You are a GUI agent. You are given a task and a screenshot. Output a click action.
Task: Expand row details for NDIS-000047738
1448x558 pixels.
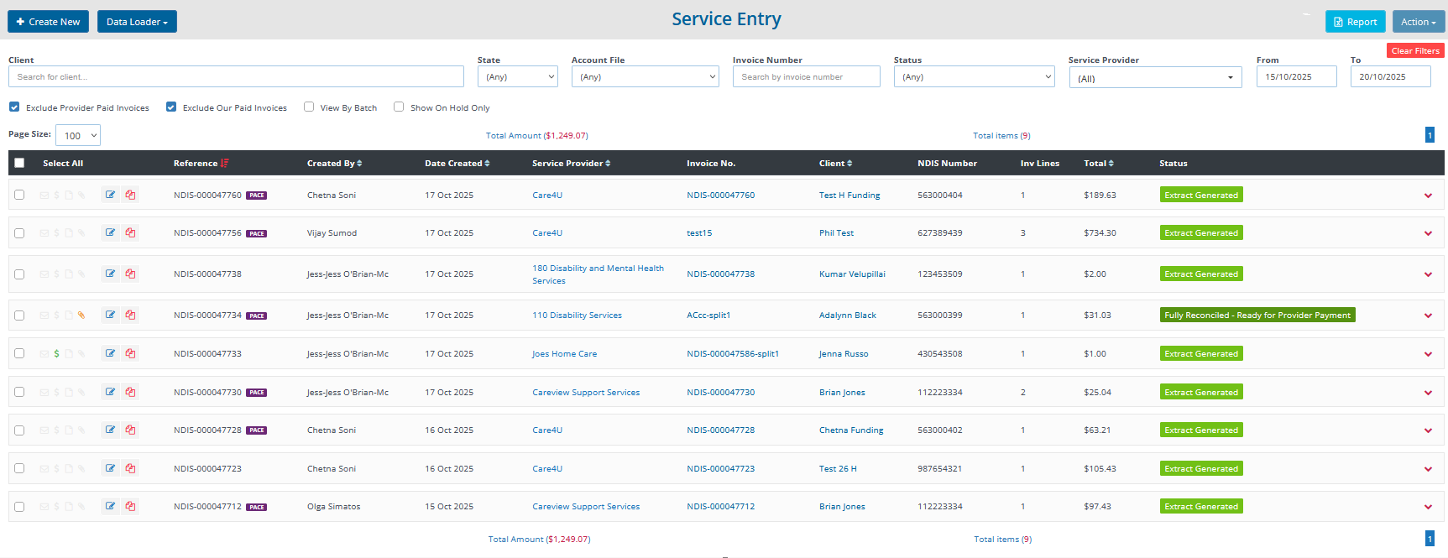(x=1428, y=274)
